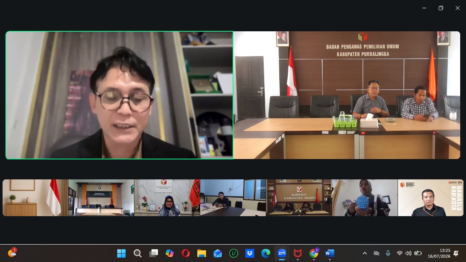Select the Kabupaten Purbalingga meeting room video
This screenshot has width=466, height=262.
347,95
